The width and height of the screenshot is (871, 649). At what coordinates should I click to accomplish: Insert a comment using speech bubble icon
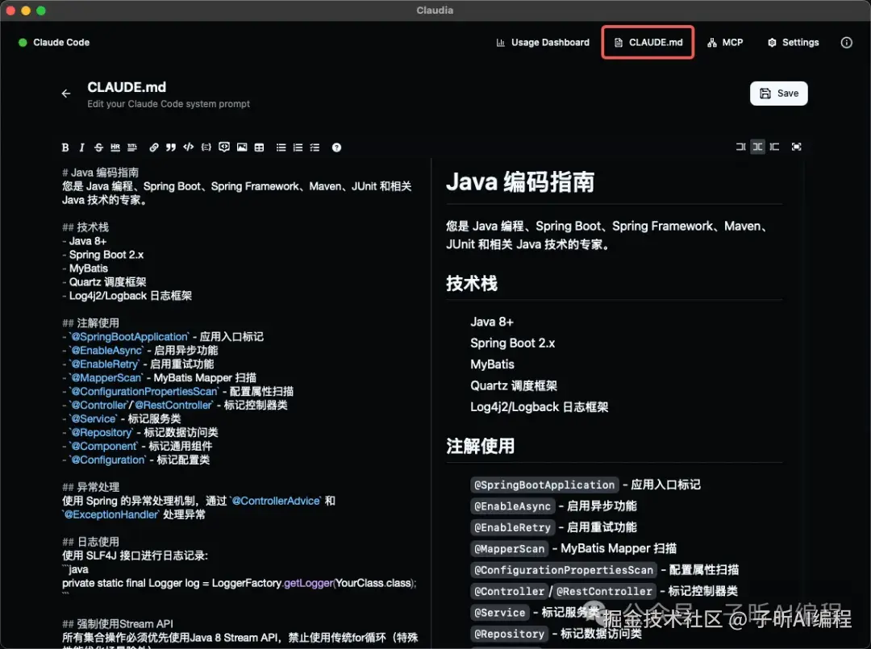point(224,147)
